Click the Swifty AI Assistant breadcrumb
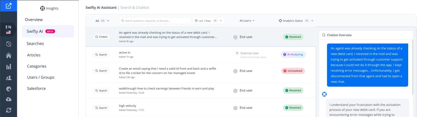Image resolution: width=424 pixels, height=117 pixels. [101, 8]
